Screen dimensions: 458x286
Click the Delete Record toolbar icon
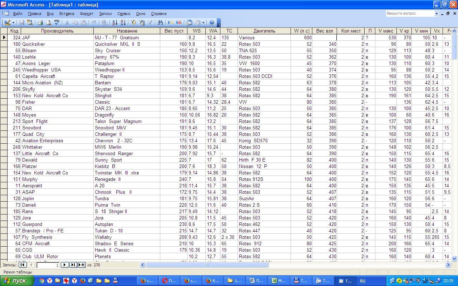point(179,23)
